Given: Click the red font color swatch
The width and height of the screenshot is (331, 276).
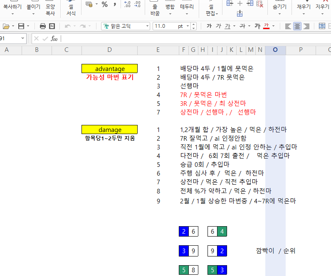Looking at the screenshot, I should point(266,26).
